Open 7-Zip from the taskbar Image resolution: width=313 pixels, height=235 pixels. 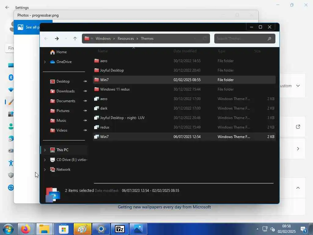[120, 229]
